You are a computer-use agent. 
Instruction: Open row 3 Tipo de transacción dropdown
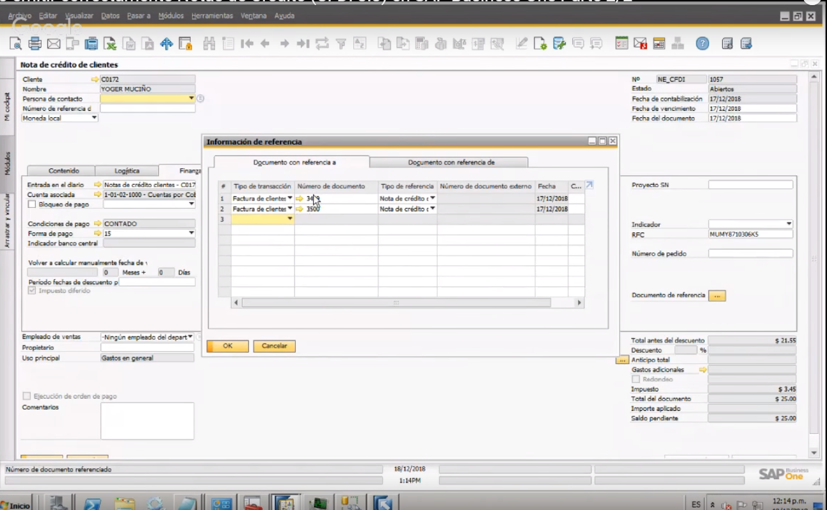290,219
